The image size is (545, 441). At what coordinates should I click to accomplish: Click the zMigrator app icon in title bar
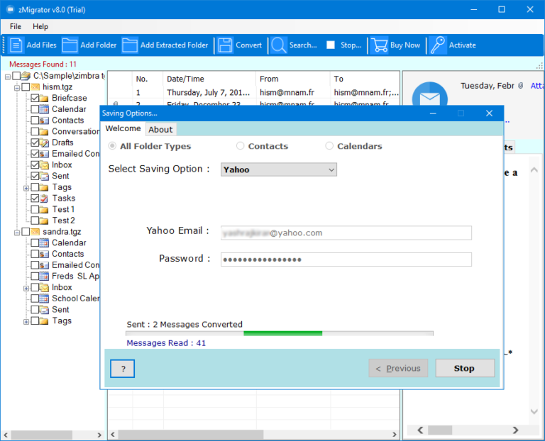11,9
